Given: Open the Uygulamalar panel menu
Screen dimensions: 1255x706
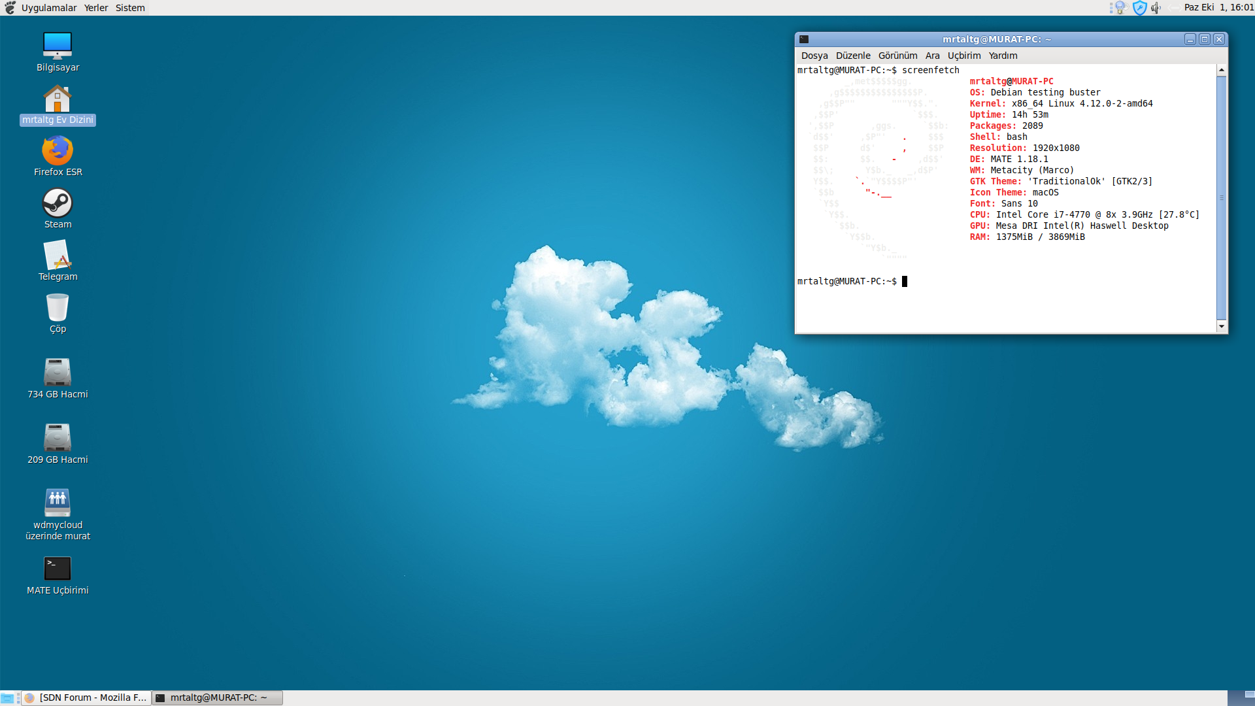Looking at the screenshot, I should tap(48, 8).
